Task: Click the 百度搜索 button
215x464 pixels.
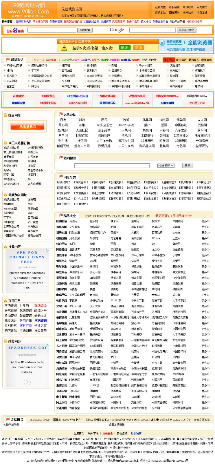Action: (x=85, y=30)
